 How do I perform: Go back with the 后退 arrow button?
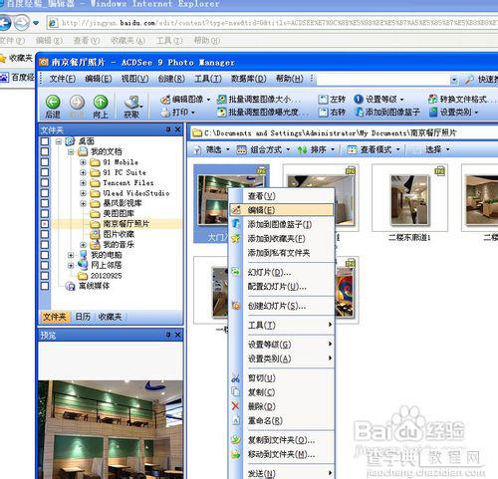[53, 103]
